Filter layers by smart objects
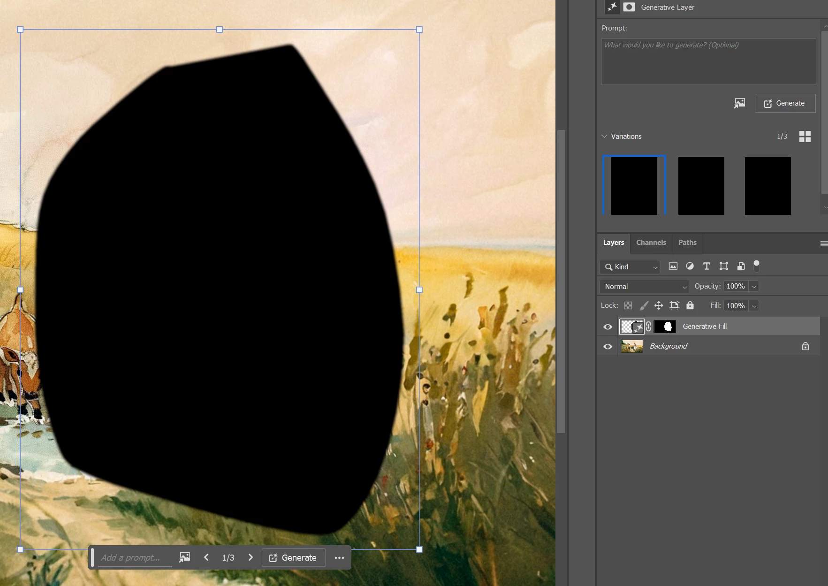Viewport: 828px width, 586px height. (741, 266)
